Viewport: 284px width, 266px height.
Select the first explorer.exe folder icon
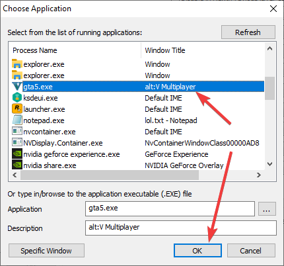coord(17,64)
